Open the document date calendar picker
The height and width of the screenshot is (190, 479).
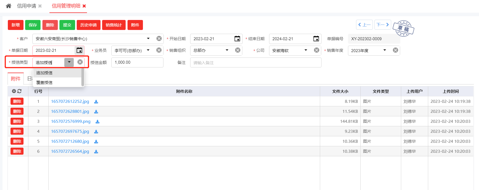click(79, 50)
